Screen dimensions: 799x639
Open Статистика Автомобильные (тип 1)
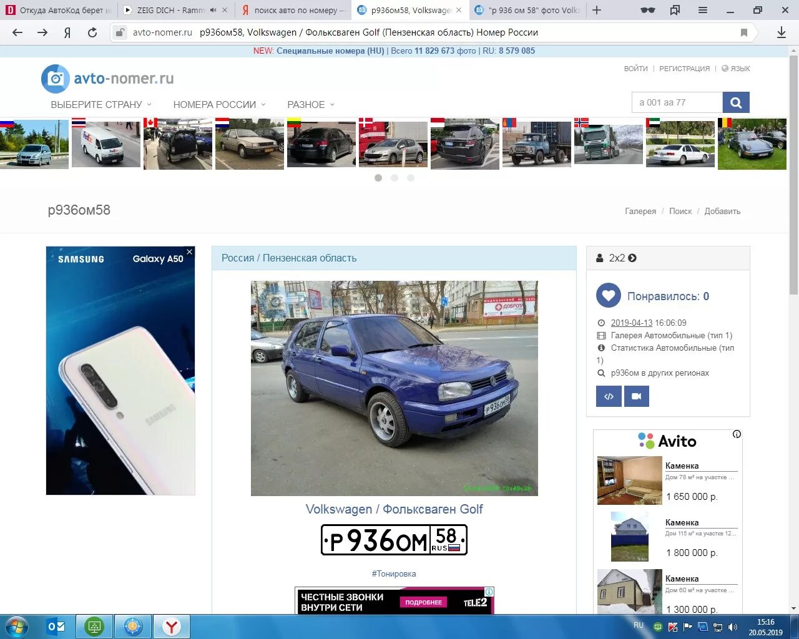pyautogui.click(x=665, y=354)
